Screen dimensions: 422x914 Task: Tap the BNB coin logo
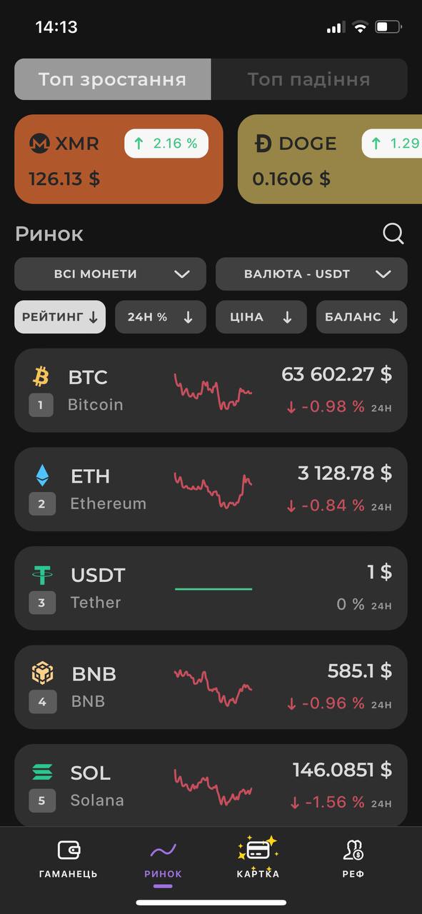[x=42, y=673]
